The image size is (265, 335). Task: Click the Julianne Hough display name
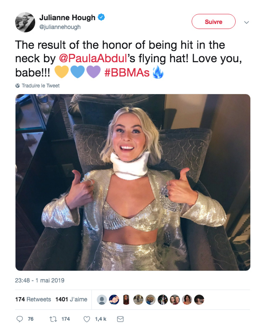(67, 18)
